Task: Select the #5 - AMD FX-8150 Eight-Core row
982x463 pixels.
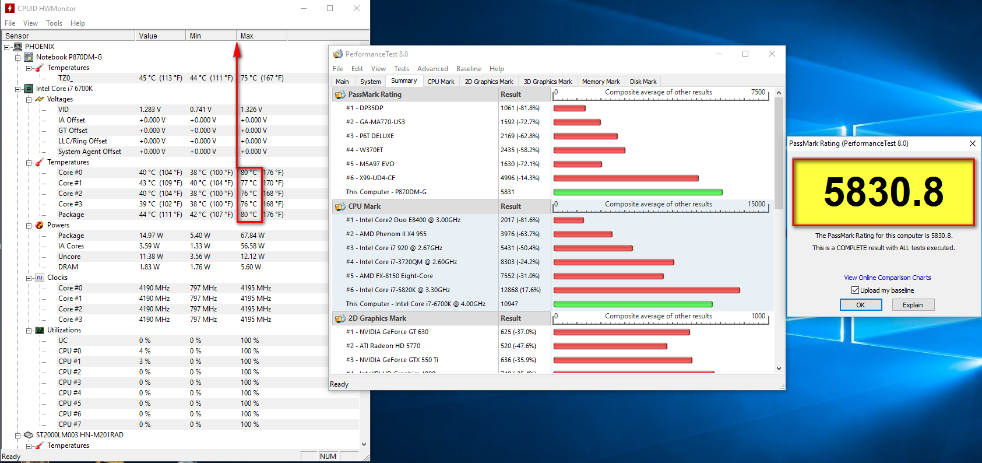Action: pos(552,276)
